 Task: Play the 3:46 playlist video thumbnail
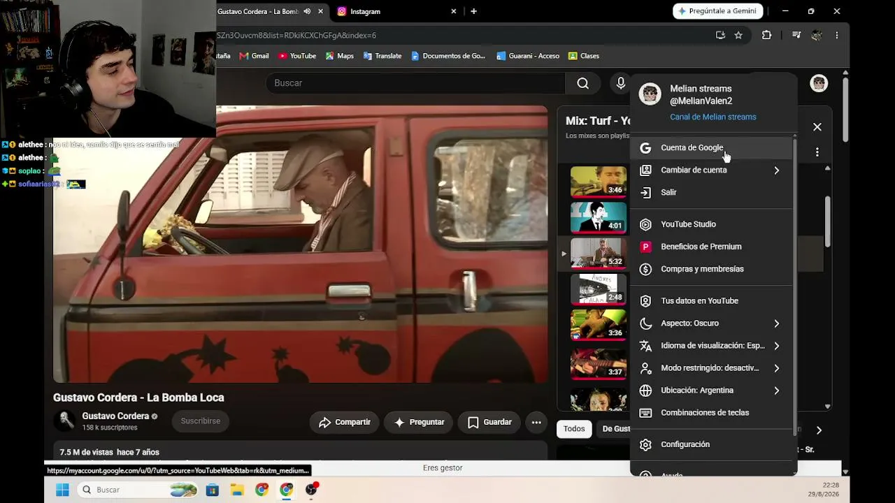click(x=599, y=182)
